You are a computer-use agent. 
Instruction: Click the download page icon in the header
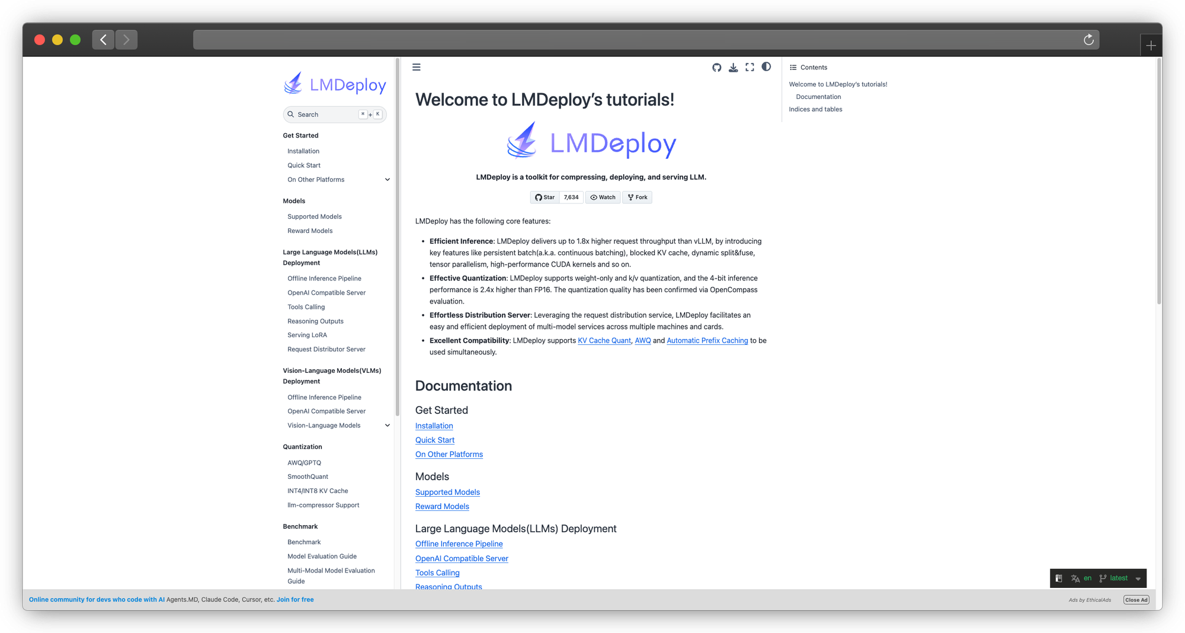pyautogui.click(x=734, y=68)
